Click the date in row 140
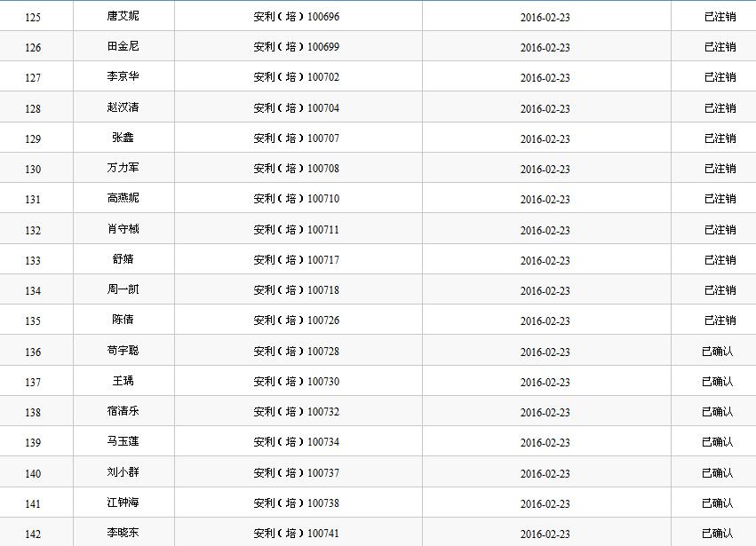Screen dimensions: 756x546 tap(545, 473)
